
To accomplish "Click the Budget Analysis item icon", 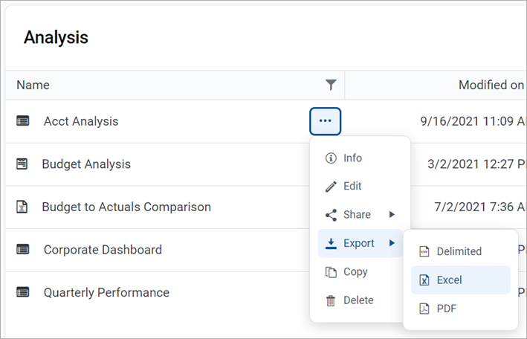I will point(23,164).
